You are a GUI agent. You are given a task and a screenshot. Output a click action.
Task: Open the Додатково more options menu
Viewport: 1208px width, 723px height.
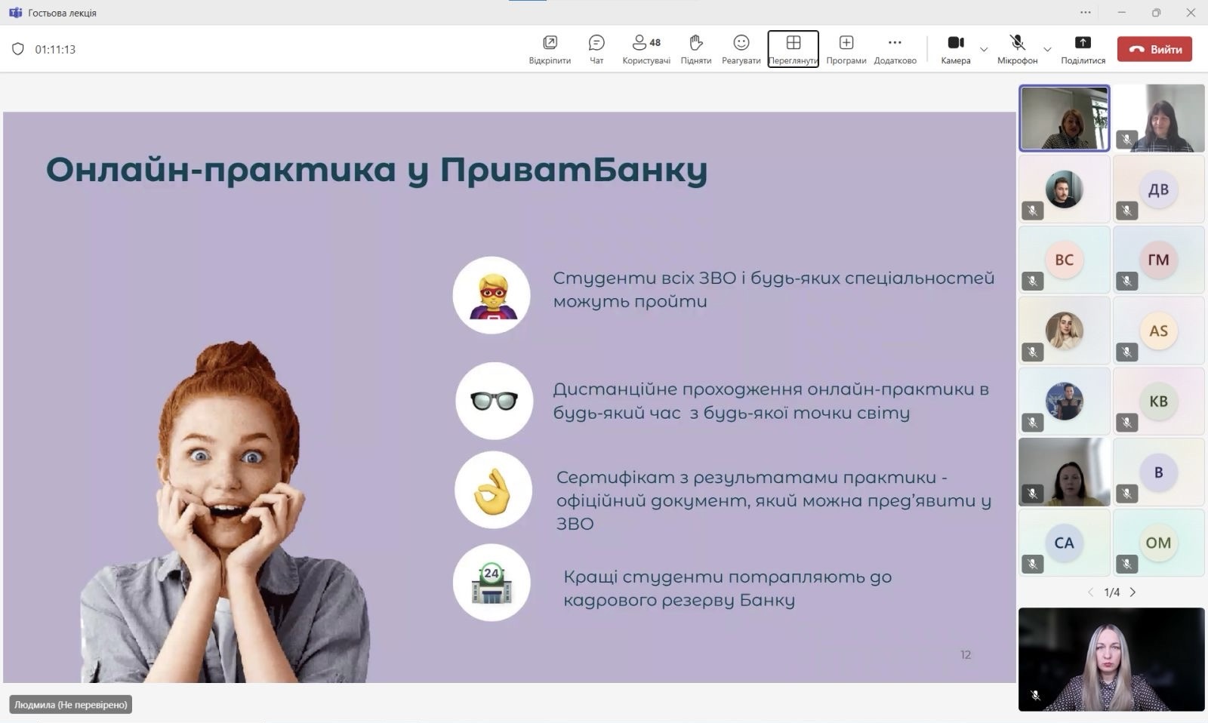point(895,43)
